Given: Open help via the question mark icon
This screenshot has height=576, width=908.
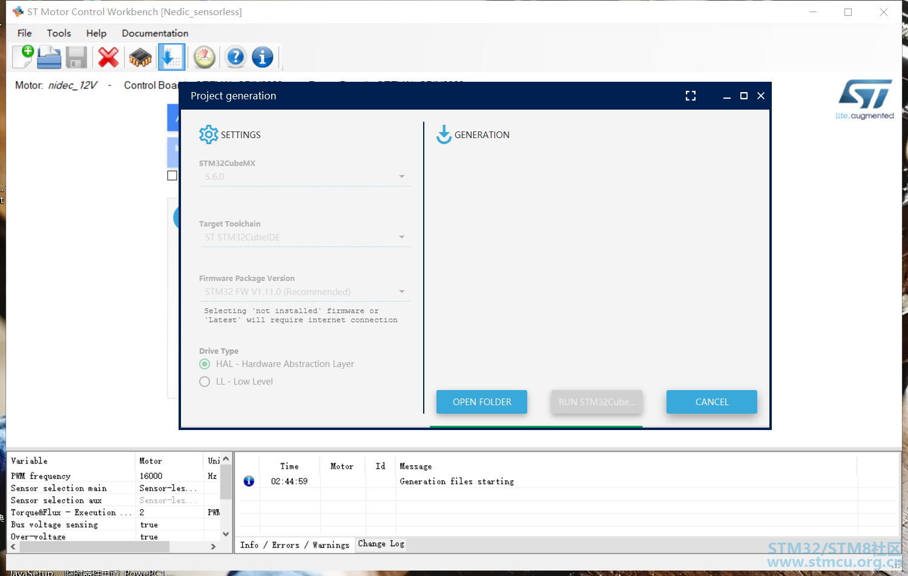Looking at the screenshot, I should pyautogui.click(x=235, y=58).
